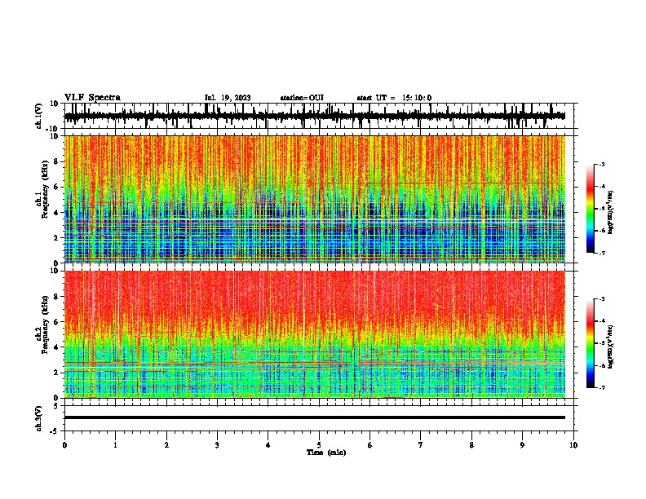
Task: Click the time axis tick label "1"
Action: tap(115, 445)
